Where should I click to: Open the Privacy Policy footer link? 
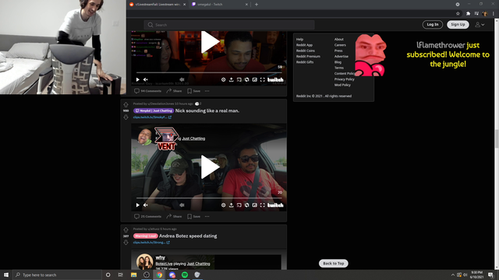point(344,79)
